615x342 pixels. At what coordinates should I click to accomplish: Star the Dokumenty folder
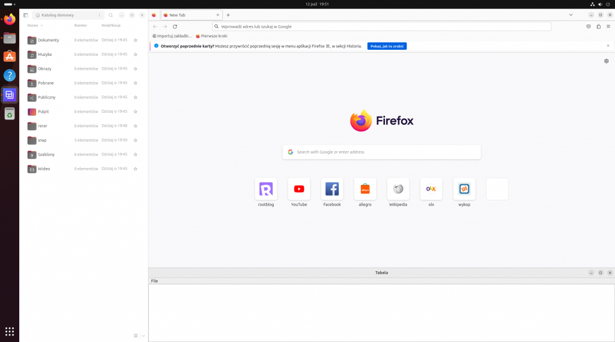[136, 40]
